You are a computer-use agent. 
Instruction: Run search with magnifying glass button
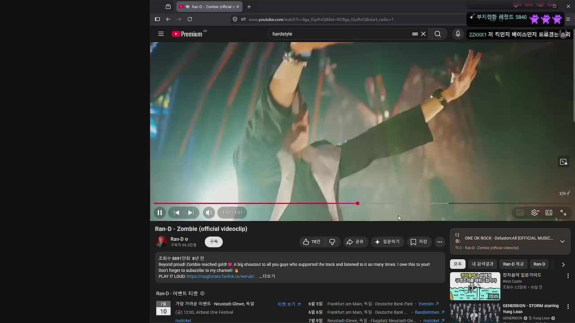(x=438, y=34)
